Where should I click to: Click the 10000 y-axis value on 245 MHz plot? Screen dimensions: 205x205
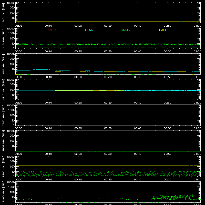[11, 3]
